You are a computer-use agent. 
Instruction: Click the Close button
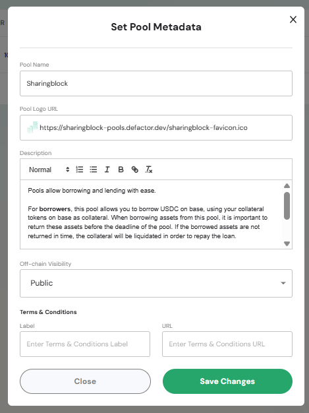[x=85, y=381]
